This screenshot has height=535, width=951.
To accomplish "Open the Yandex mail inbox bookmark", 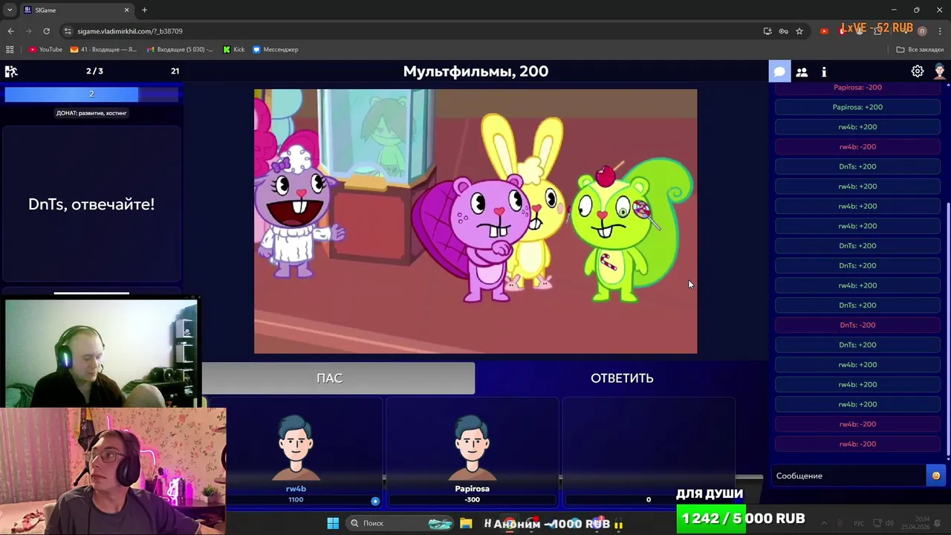I will (103, 50).
